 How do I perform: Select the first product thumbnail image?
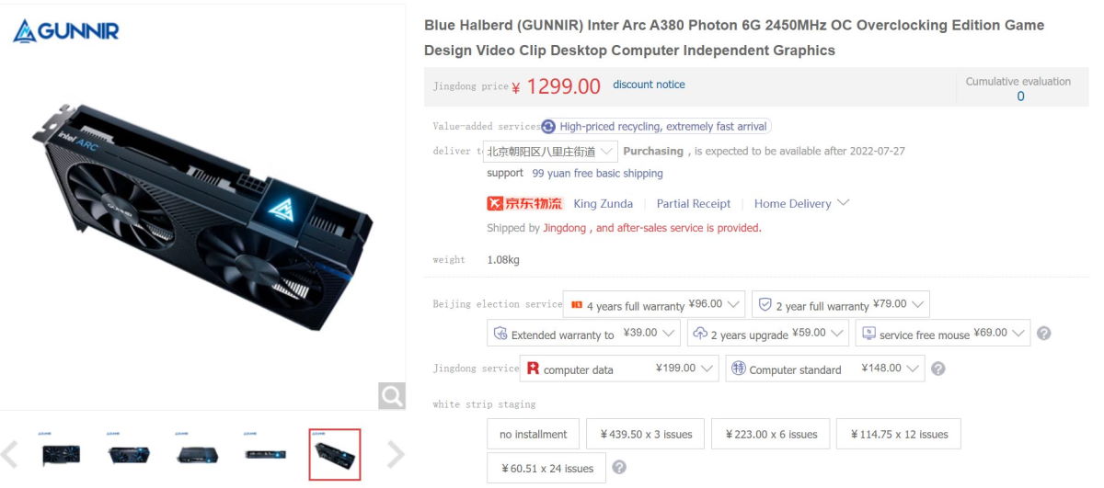coord(62,453)
